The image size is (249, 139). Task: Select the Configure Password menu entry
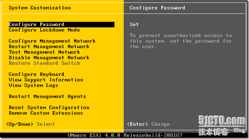(62, 25)
